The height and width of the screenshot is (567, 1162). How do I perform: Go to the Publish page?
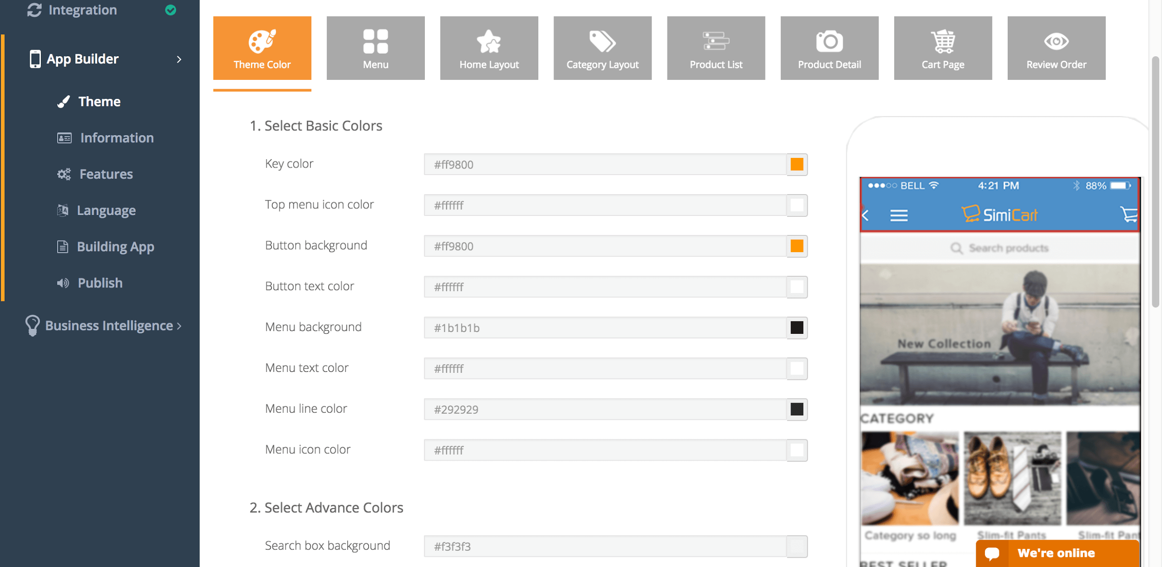[x=100, y=283]
